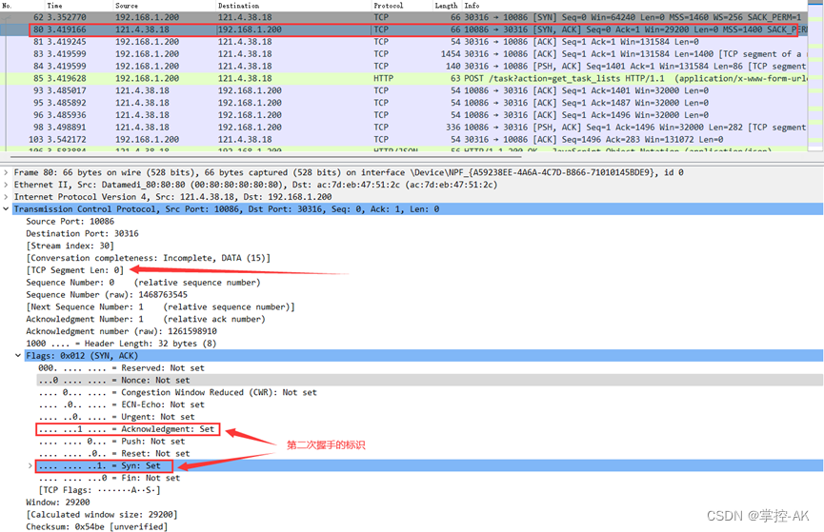The height and width of the screenshot is (532, 824).
Task: Select the Window: 29200 field
Action: click(58, 502)
